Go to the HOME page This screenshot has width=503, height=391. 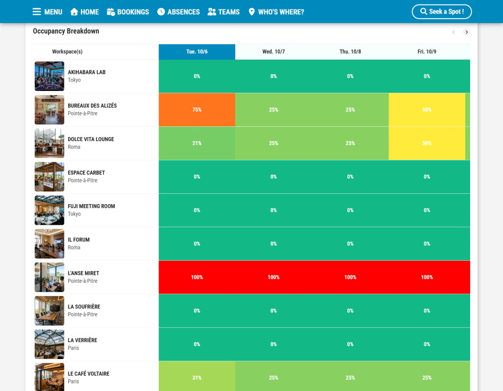click(x=84, y=12)
